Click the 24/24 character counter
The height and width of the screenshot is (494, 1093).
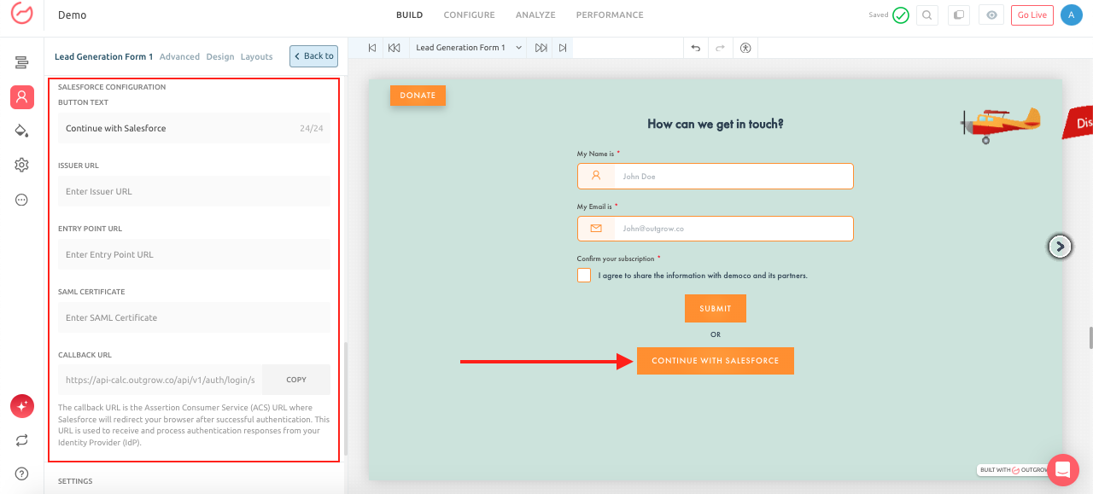coord(312,129)
